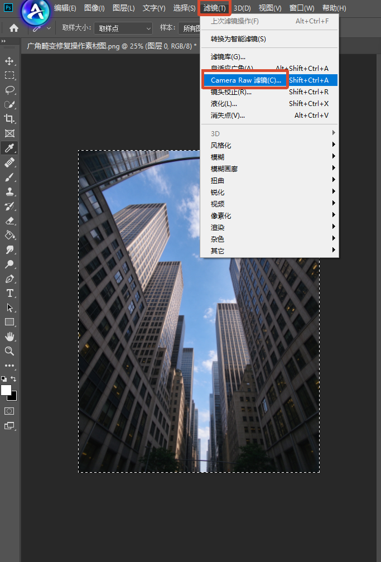Choose the Zoom tool

click(x=9, y=351)
